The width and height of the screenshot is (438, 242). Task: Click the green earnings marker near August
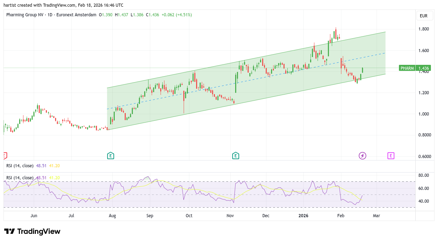pyautogui.click(x=110, y=156)
